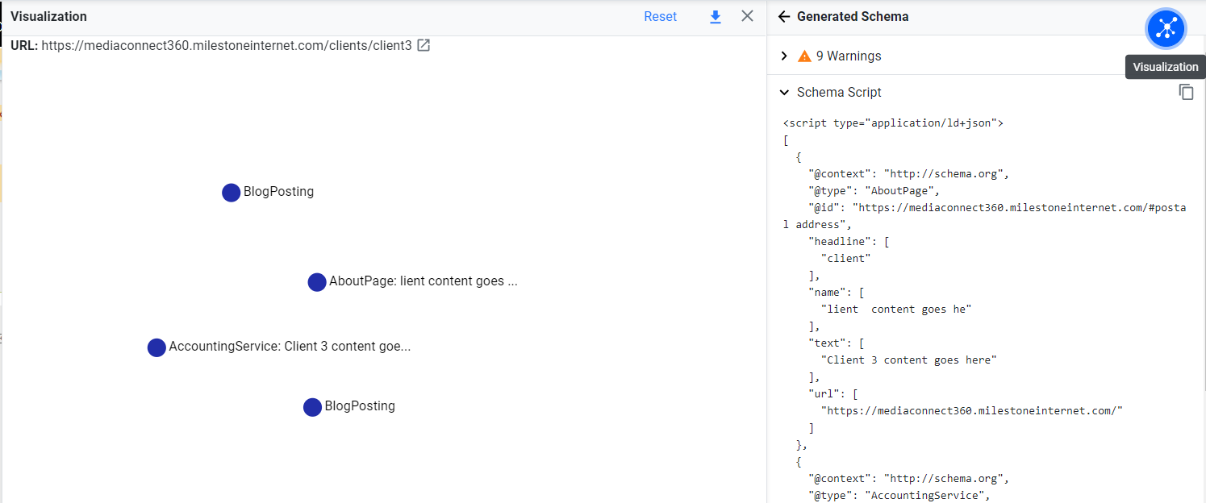The height and width of the screenshot is (503, 1206).
Task: Select the upper BlogPosting node circle
Action: point(232,193)
